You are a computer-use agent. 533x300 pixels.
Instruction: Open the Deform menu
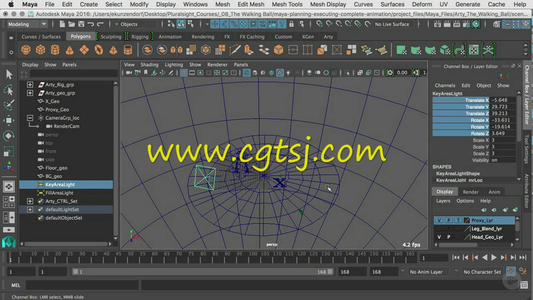click(x=422, y=5)
